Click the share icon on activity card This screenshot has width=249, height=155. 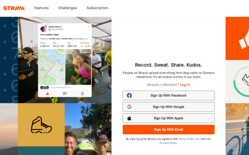point(82,94)
